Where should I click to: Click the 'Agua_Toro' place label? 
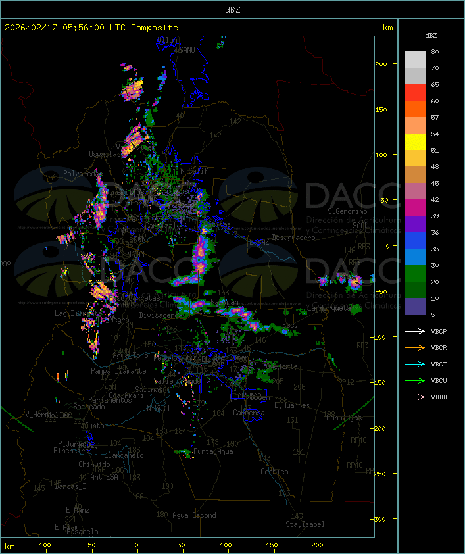[x=130, y=355]
